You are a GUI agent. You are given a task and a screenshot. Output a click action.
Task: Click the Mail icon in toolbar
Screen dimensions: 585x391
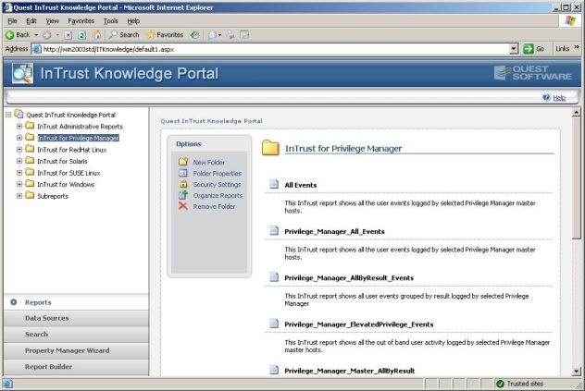[212, 35]
